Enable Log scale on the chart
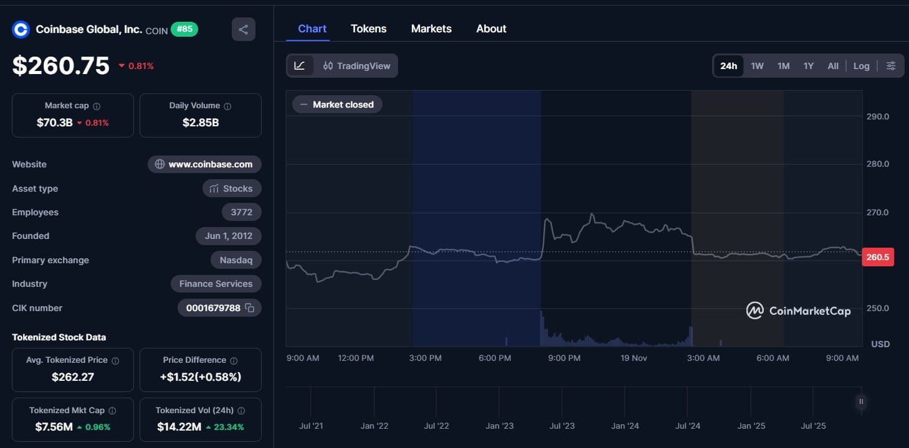909x448 pixels. point(861,65)
